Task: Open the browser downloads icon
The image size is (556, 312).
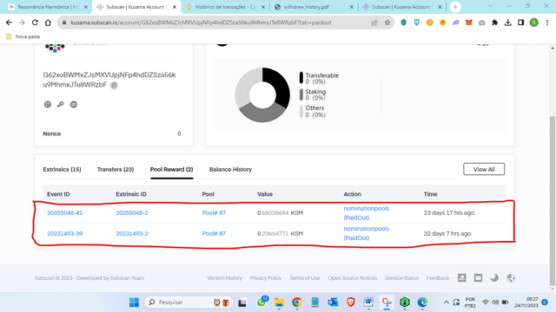Action: [x=507, y=23]
